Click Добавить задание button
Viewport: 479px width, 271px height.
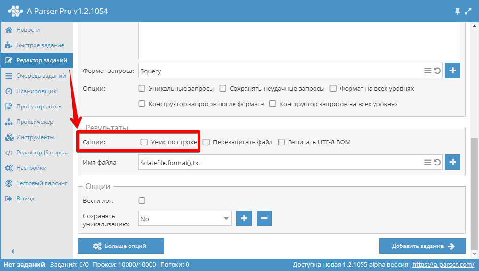tap(422, 246)
